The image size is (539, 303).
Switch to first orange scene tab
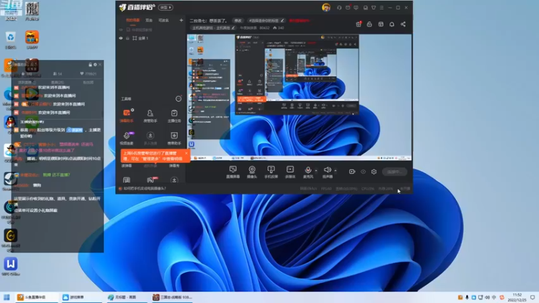pyautogui.click(x=133, y=20)
